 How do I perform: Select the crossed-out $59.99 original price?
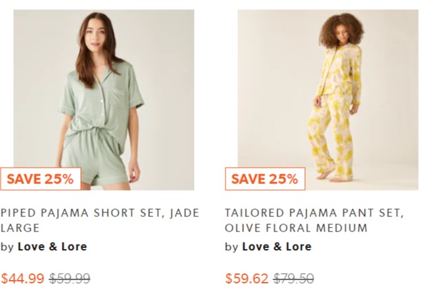[x=70, y=279]
